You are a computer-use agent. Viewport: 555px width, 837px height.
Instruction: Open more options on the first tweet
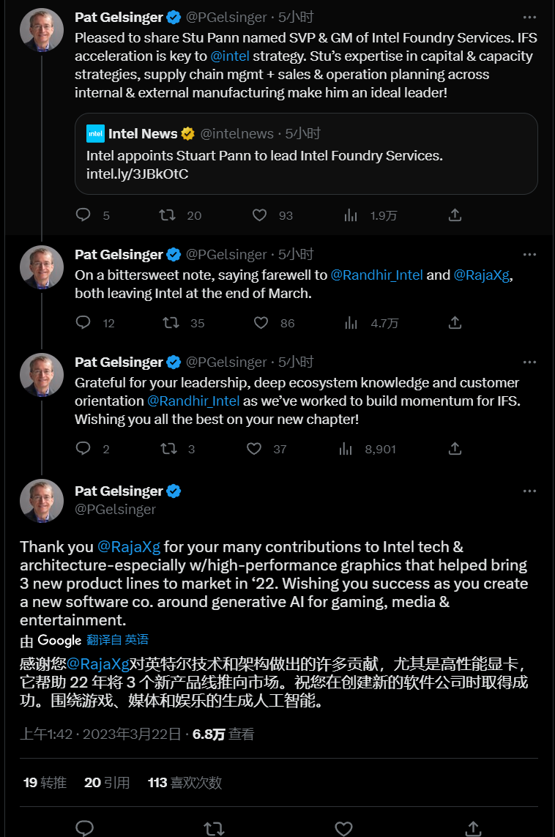tap(529, 17)
